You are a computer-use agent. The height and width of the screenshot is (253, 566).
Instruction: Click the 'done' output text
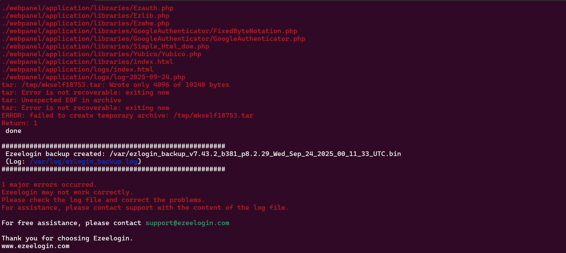pyautogui.click(x=14, y=131)
